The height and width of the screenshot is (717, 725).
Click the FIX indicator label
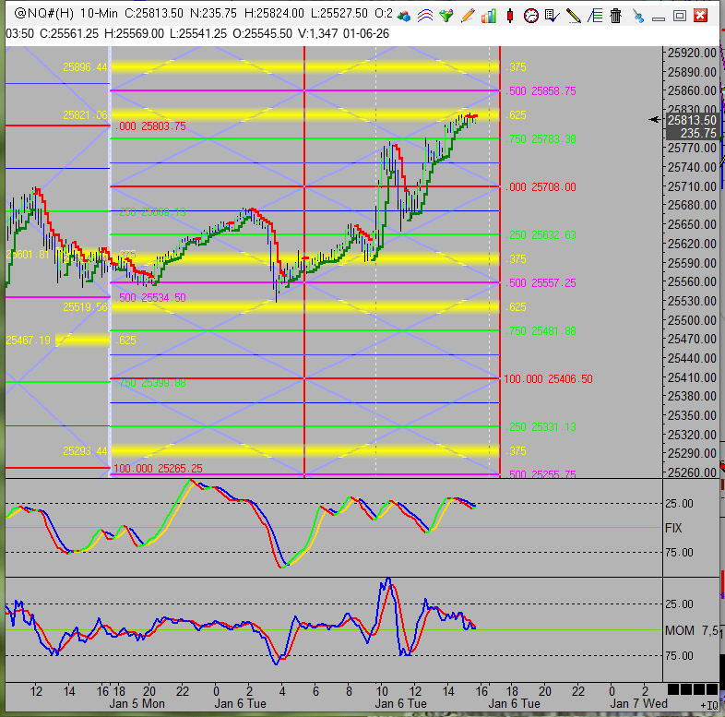pyautogui.click(x=674, y=528)
